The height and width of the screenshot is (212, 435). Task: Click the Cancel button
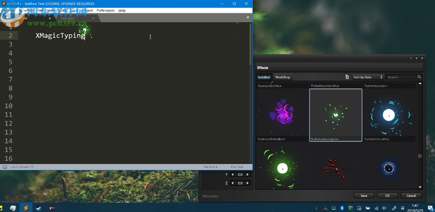[x=411, y=196]
